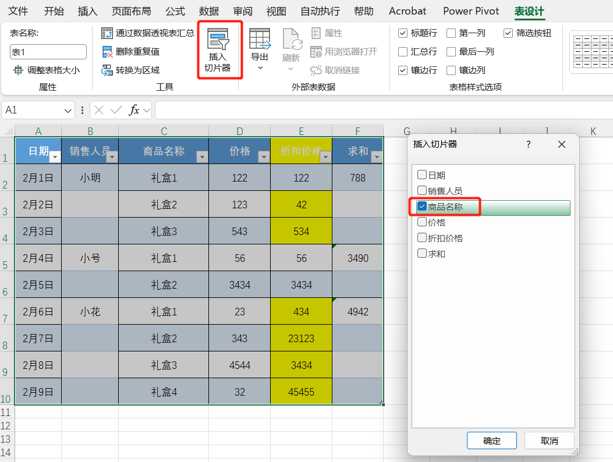Screen dimensions: 613x462
Task: Open the 销售人员 column filter dropdown
Action: point(112,157)
